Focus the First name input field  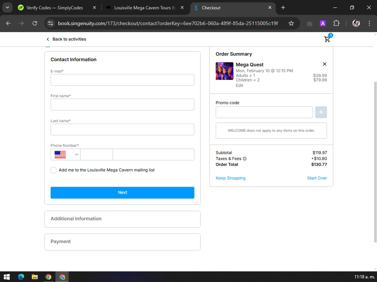tap(122, 105)
